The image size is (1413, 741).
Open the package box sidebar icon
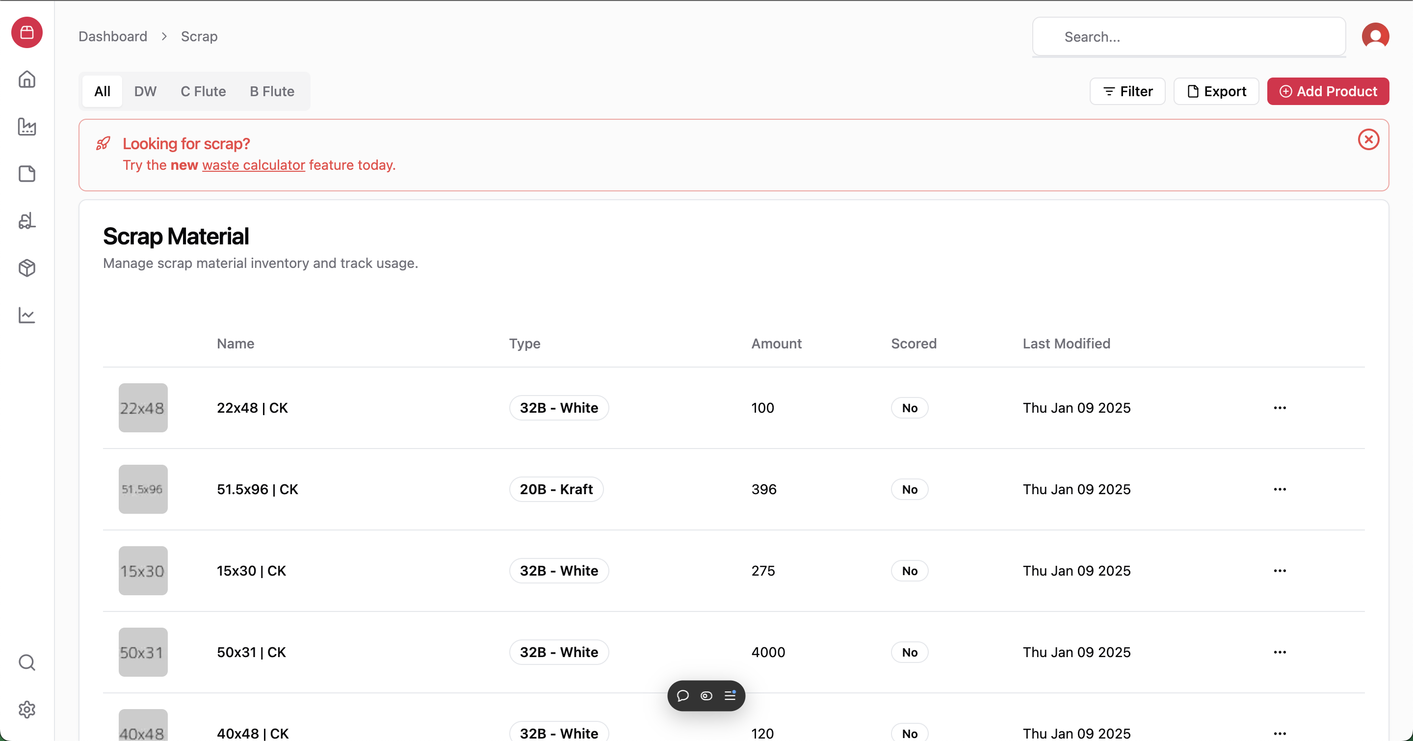(27, 268)
